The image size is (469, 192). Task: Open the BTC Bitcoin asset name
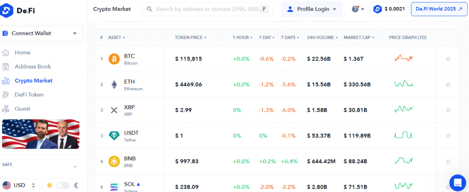[131, 59]
